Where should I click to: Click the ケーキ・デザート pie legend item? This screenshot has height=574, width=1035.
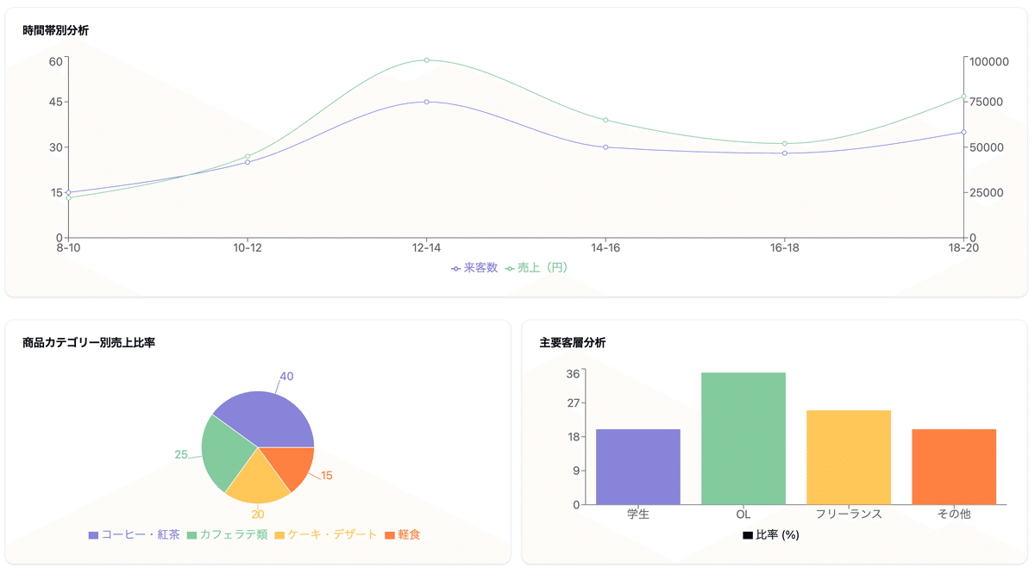click(326, 535)
